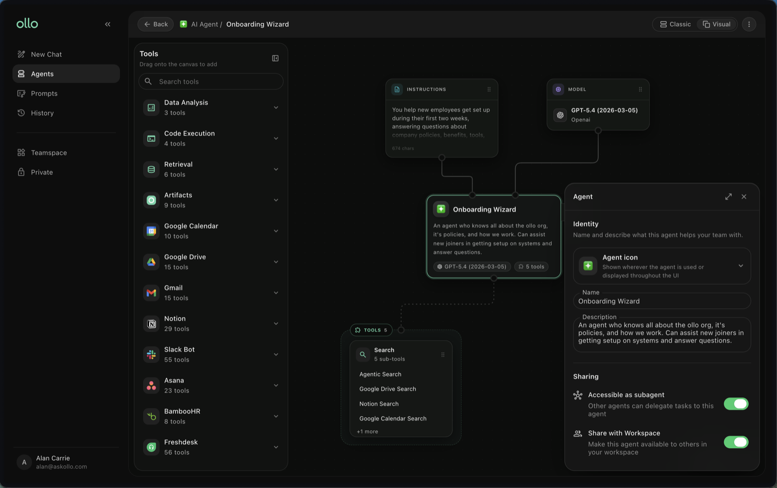Image resolution: width=777 pixels, height=488 pixels.
Task: Click the Data Analysis tool icon
Action: click(x=152, y=107)
